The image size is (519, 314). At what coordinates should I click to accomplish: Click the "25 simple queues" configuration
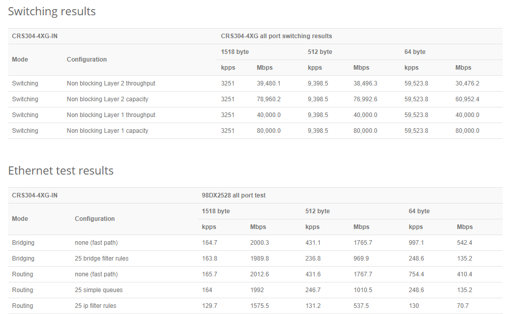(98, 290)
